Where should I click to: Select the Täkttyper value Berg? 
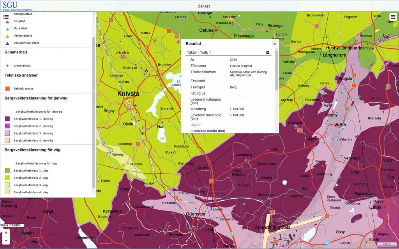(233, 87)
